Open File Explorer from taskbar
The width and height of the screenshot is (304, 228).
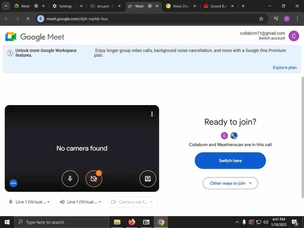pos(117,222)
